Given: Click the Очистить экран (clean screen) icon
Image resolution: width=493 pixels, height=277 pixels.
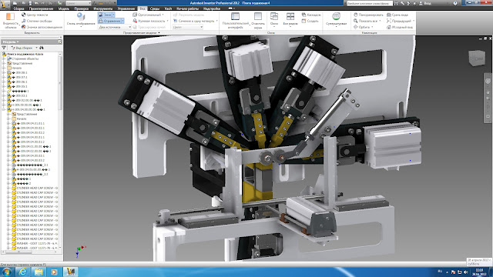Looking at the screenshot, I should click(258, 16).
